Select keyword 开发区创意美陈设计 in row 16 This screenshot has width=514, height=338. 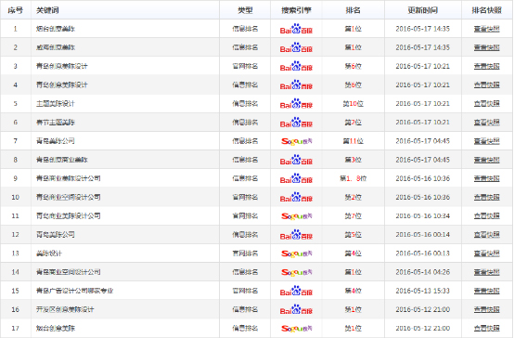point(65,309)
